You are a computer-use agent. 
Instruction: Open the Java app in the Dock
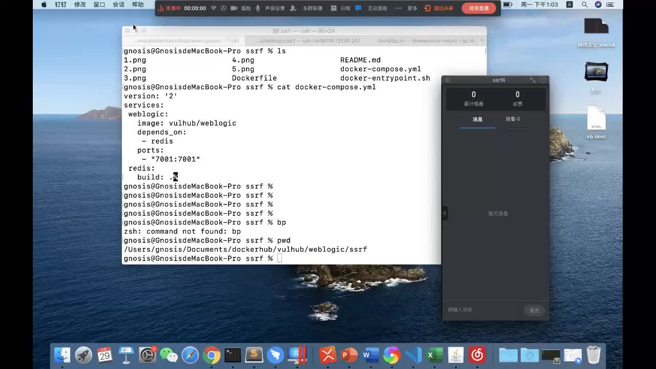pos(456,355)
